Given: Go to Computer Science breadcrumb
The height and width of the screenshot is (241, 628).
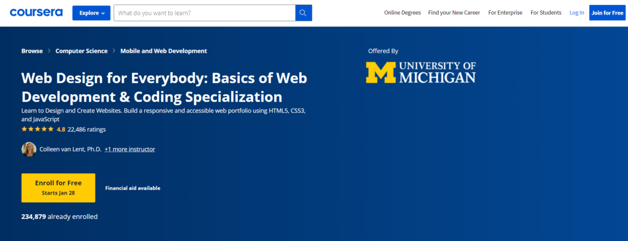Looking at the screenshot, I should [x=82, y=51].
